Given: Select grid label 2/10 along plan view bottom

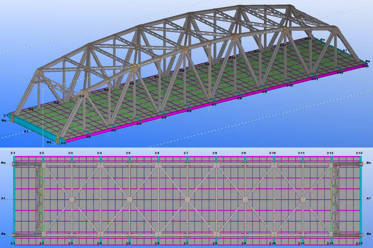Looking at the screenshot, I should coord(272,244).
